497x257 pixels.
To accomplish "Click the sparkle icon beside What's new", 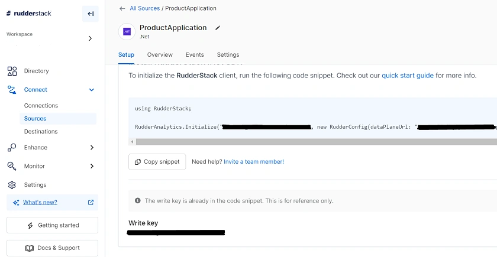I will coord(16,203).
